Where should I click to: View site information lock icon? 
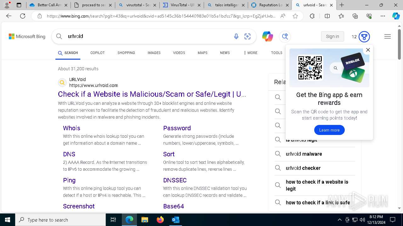(39, 16)
